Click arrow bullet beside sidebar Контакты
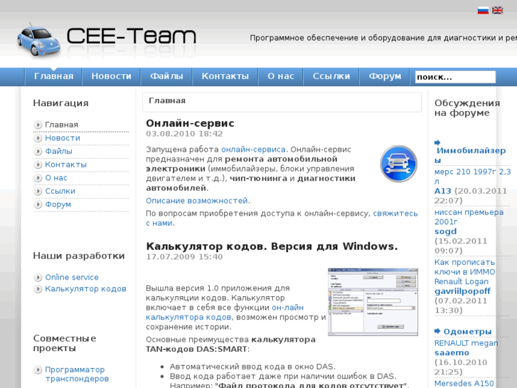Screen dimensions: 517x388 tap(38, 164)
